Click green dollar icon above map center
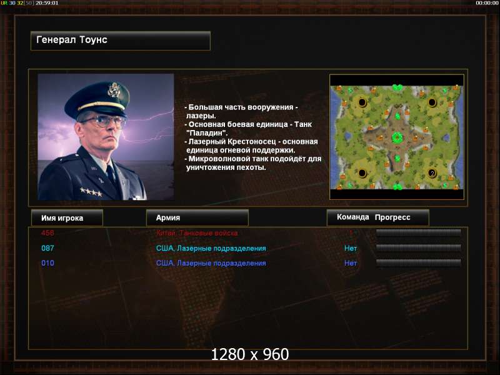This screenshot has height=375, width=500. click(397, 116)
